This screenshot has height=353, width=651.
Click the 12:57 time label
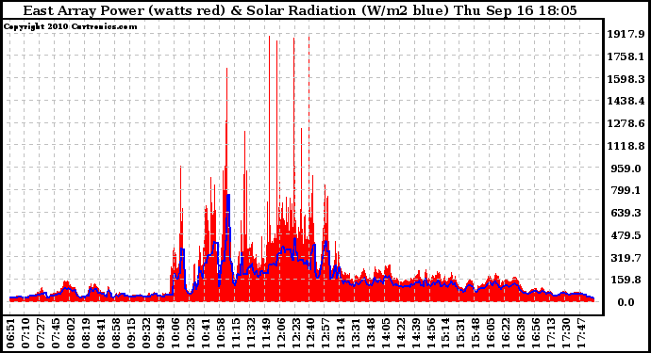[x=326, y=332]
